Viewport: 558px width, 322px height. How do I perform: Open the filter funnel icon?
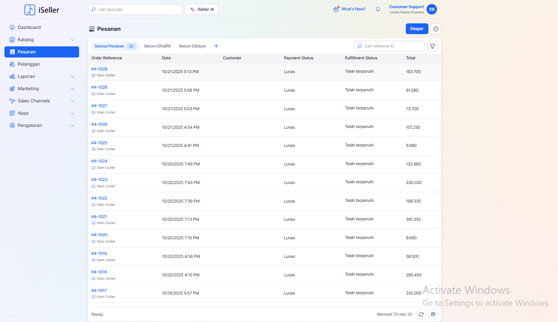click(x=433, y=46)
